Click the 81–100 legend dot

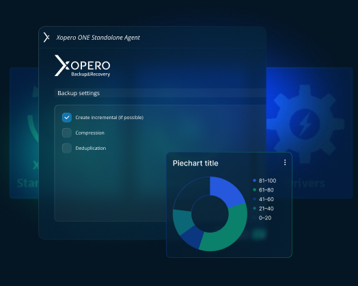coord(254,181)
